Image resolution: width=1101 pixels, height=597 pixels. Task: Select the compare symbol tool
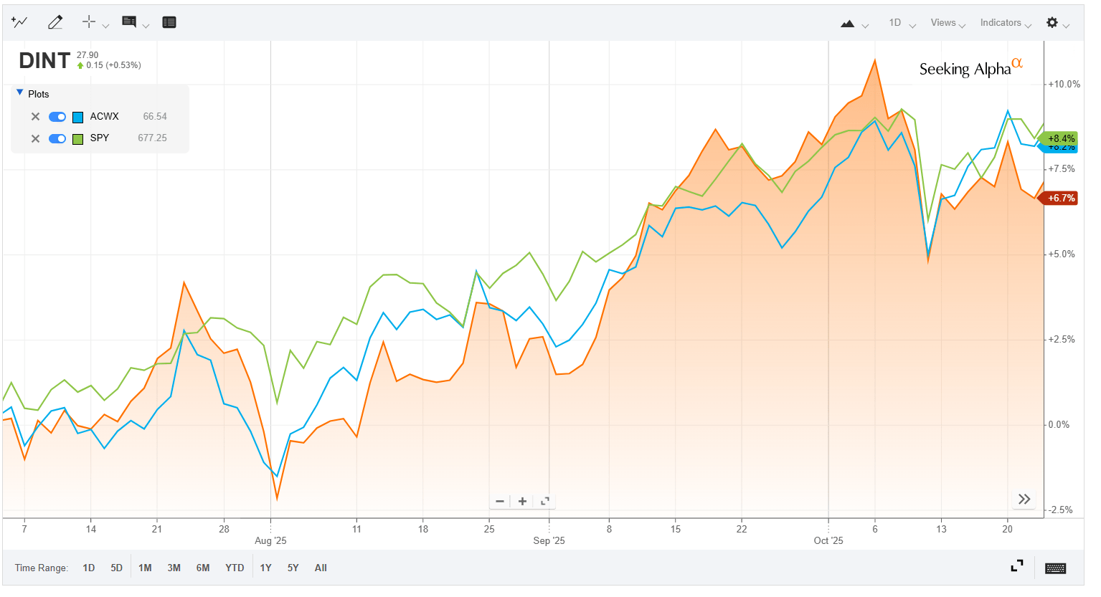[x=19, y=22]
